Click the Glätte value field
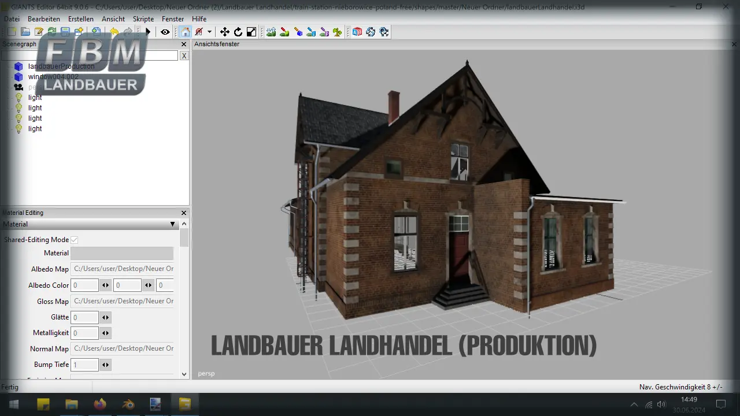The width and height of the screenshot is (740, 416). 84,317
